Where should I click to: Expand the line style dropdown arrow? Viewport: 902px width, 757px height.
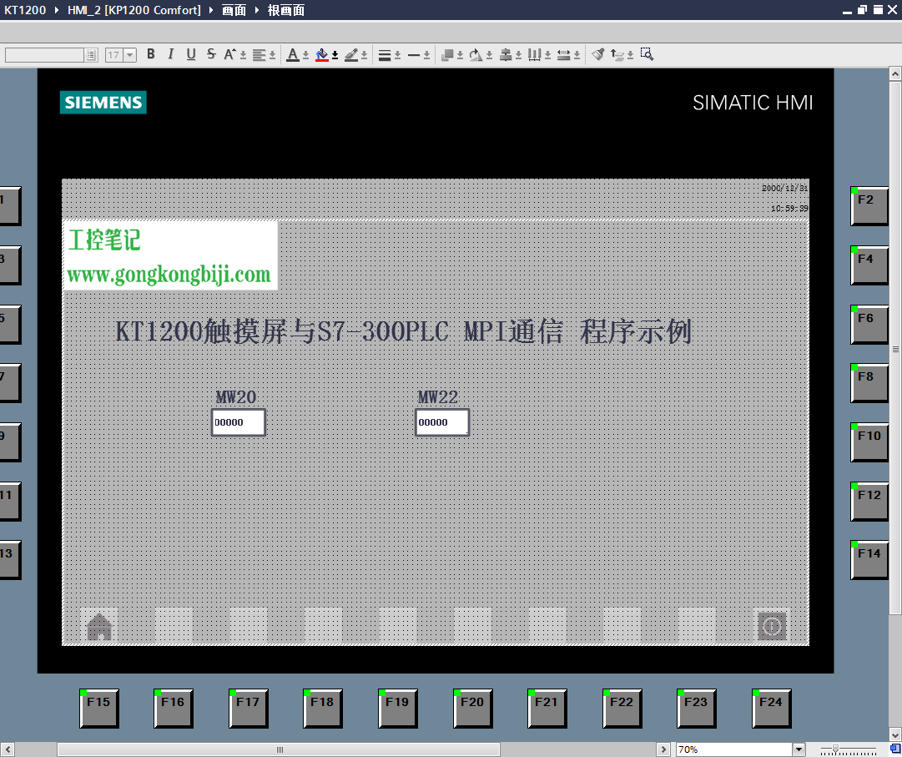427,55
